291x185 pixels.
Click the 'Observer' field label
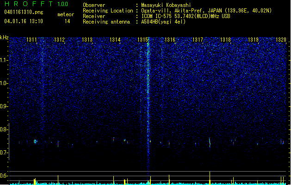click(x=94, y=5)
